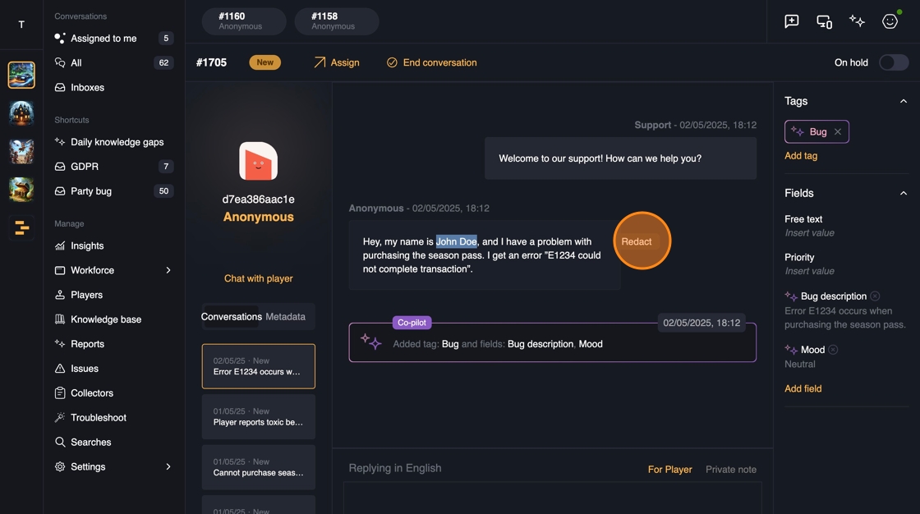The image size is (920, 514).
Task: Click the Co-pilot sparkles icon in message
Action: pos(370,342)
